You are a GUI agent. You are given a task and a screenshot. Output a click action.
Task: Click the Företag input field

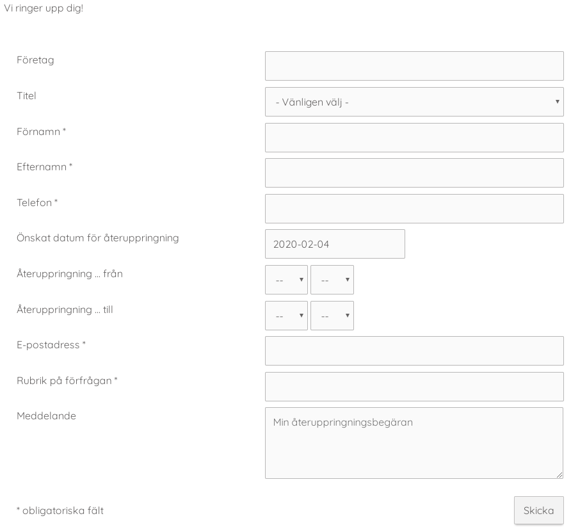414,66
